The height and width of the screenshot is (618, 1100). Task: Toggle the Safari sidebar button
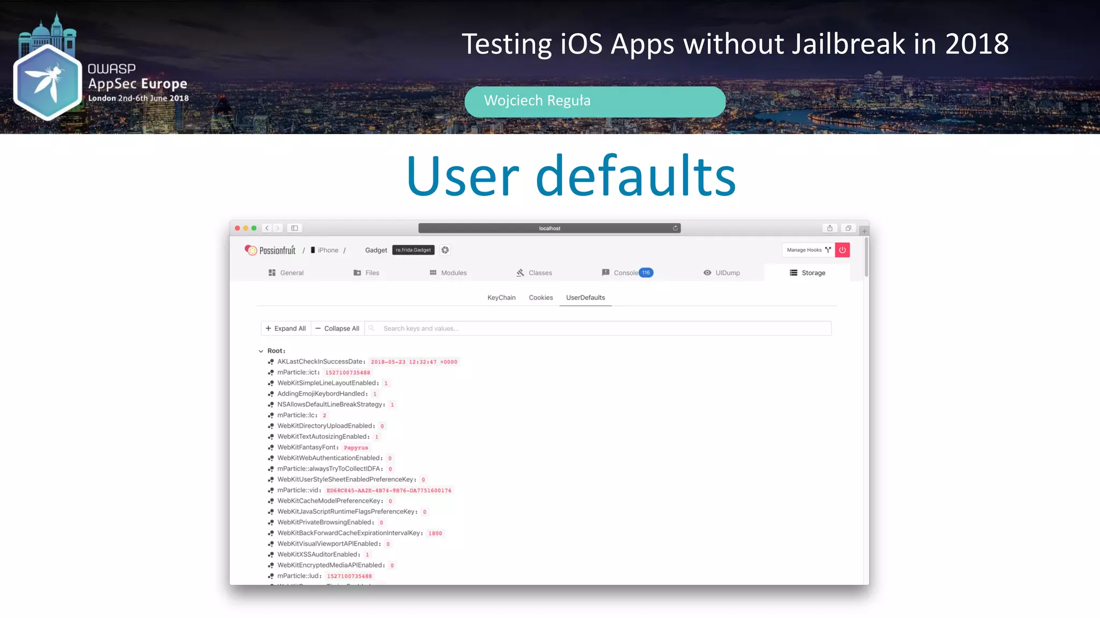click(294, 228)
